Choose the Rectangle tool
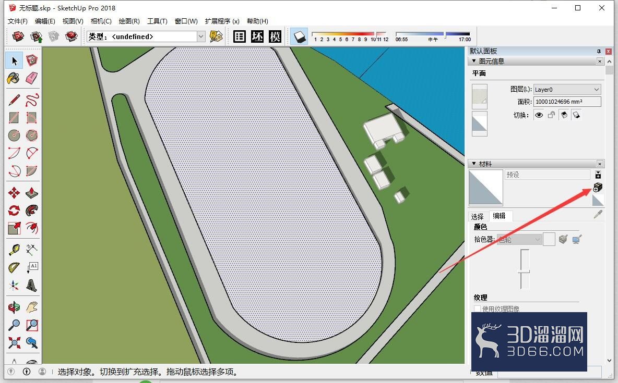The height and width of the screenshot is (383, 618). tap(14, 118)
